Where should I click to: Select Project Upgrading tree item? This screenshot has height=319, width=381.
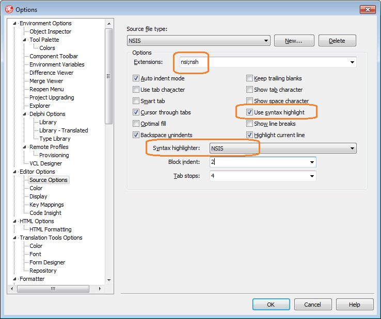click(x=52, y=97)
